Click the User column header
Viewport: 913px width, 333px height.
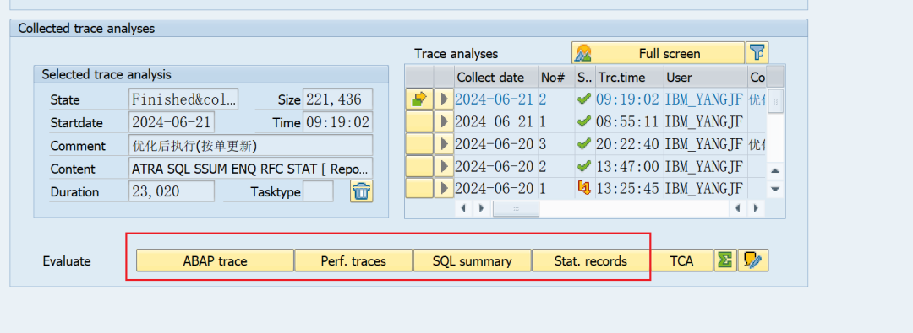point(706,77)
